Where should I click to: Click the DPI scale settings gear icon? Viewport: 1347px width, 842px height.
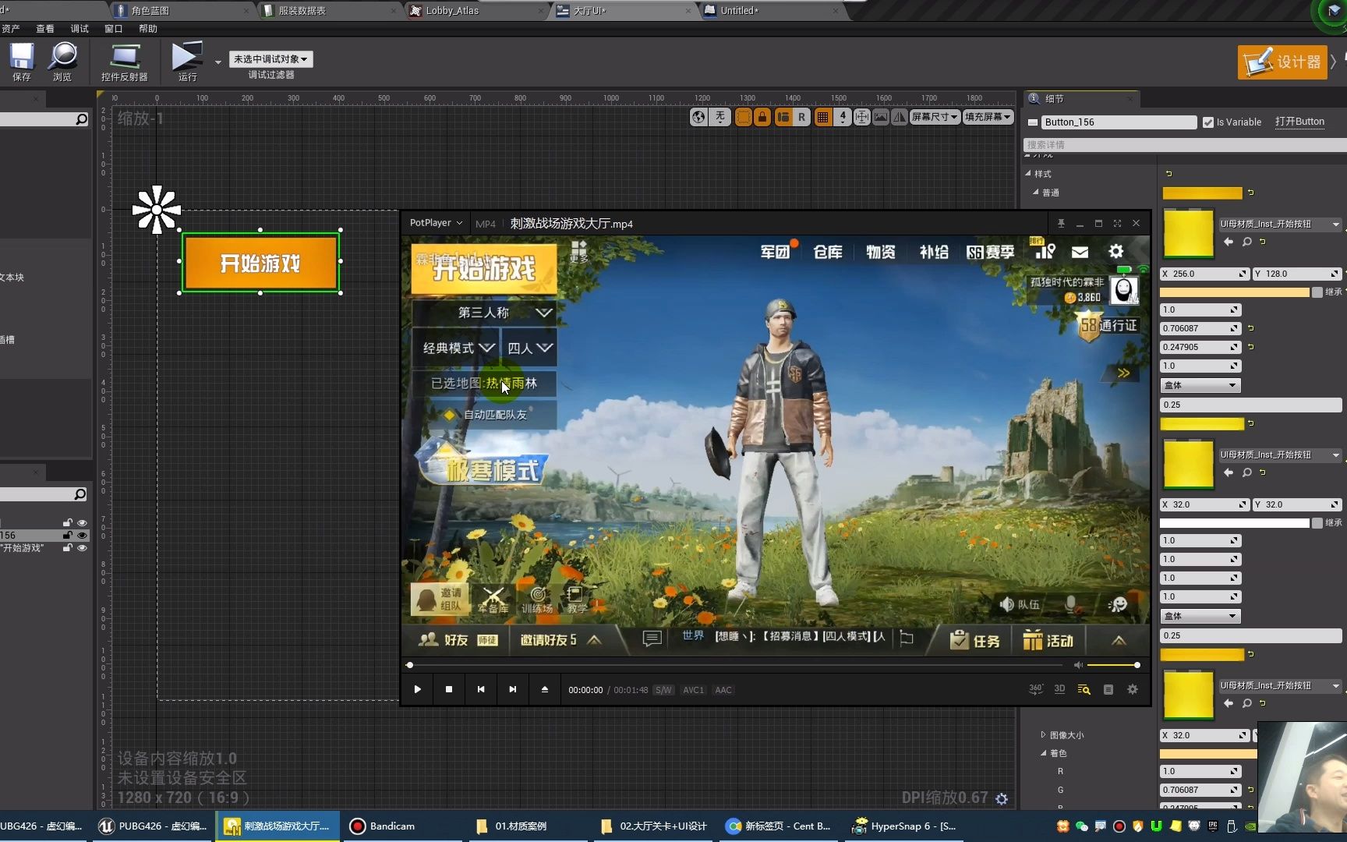(x=1002, y=798)
